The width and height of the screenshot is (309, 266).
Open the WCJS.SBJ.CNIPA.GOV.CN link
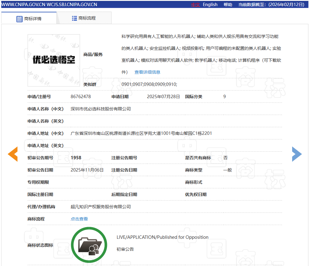coord(72,5)
